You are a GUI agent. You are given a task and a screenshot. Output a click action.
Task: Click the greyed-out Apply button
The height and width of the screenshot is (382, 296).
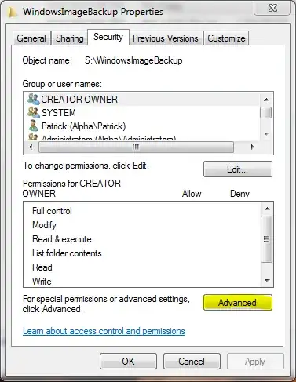point(255,362)
